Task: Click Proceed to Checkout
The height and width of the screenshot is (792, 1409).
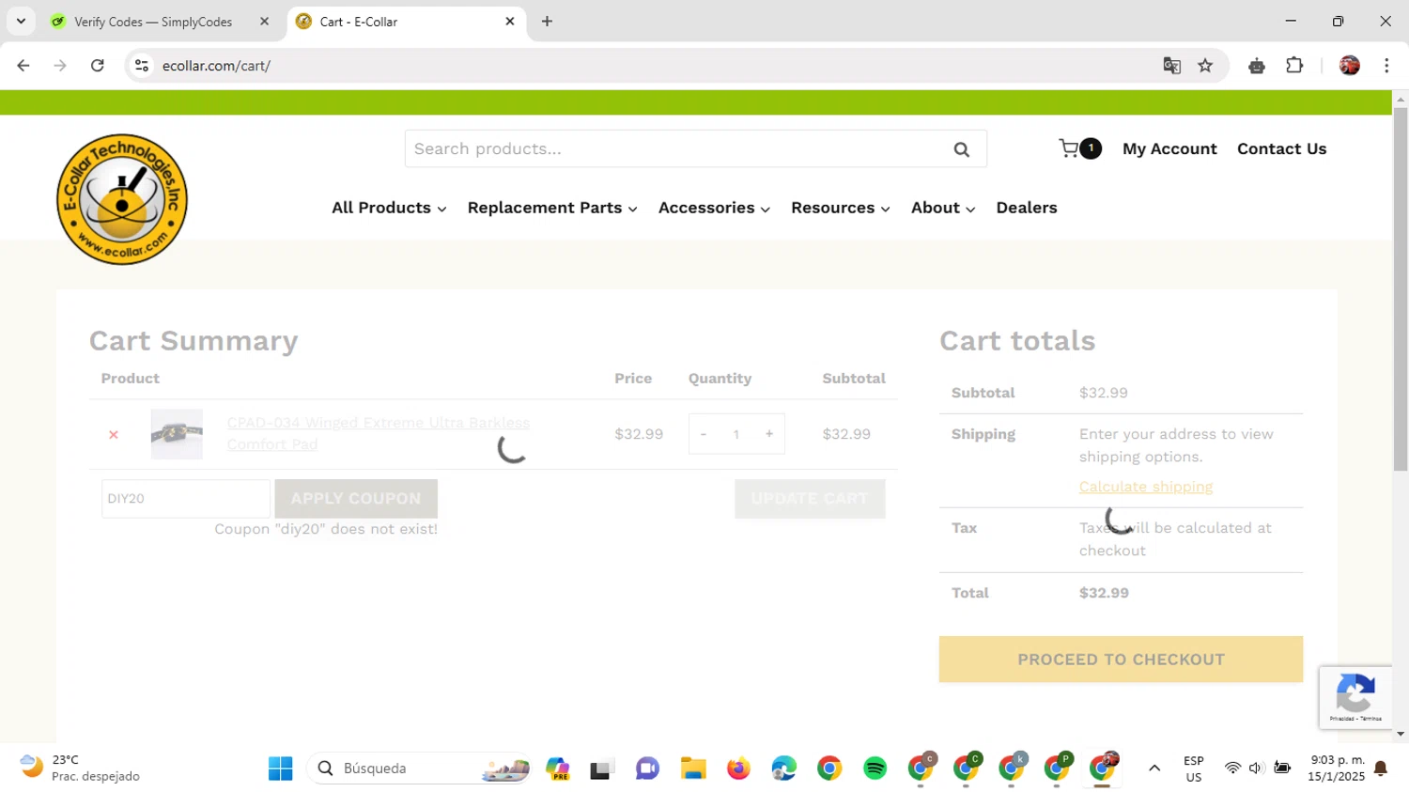Action: click(x=1121, y=660)
